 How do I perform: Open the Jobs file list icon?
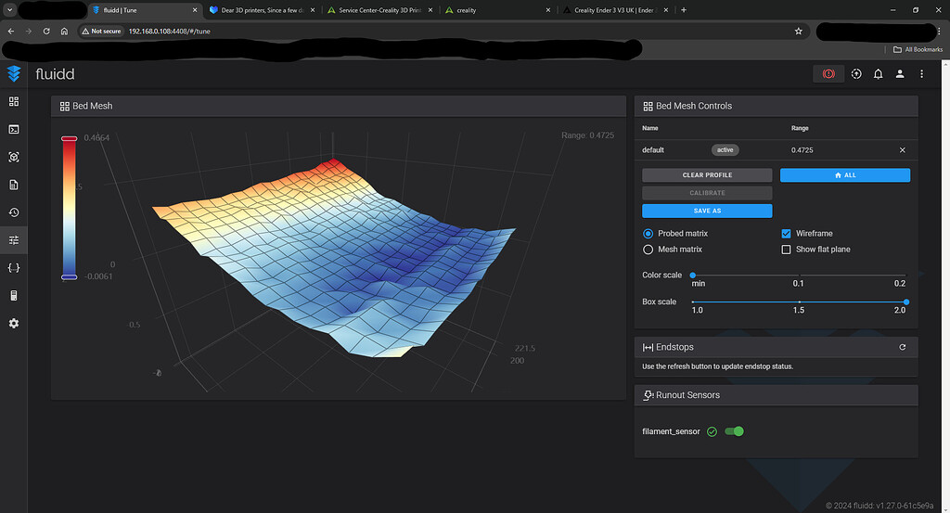(13, 185)
